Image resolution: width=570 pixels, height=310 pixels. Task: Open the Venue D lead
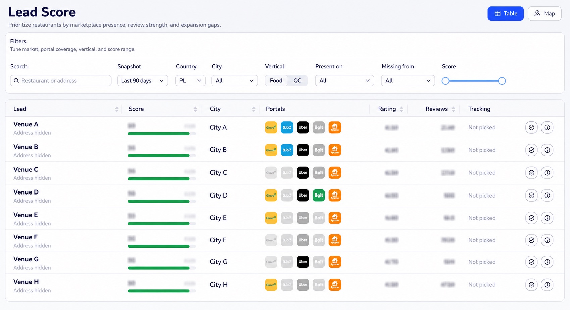(26, 192)
